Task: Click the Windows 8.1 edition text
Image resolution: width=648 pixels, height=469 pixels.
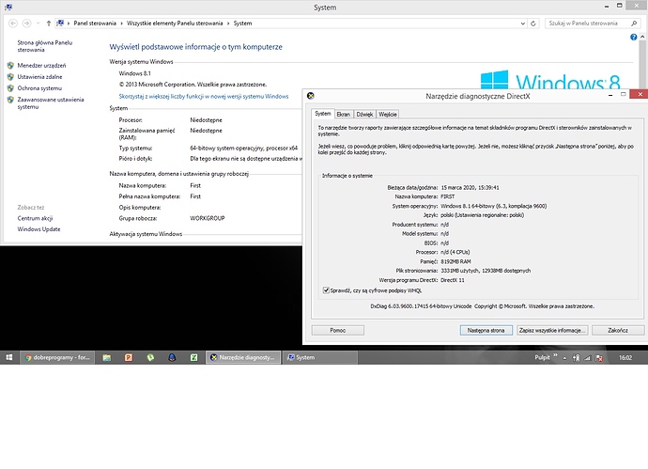Action: coord(134,73)
